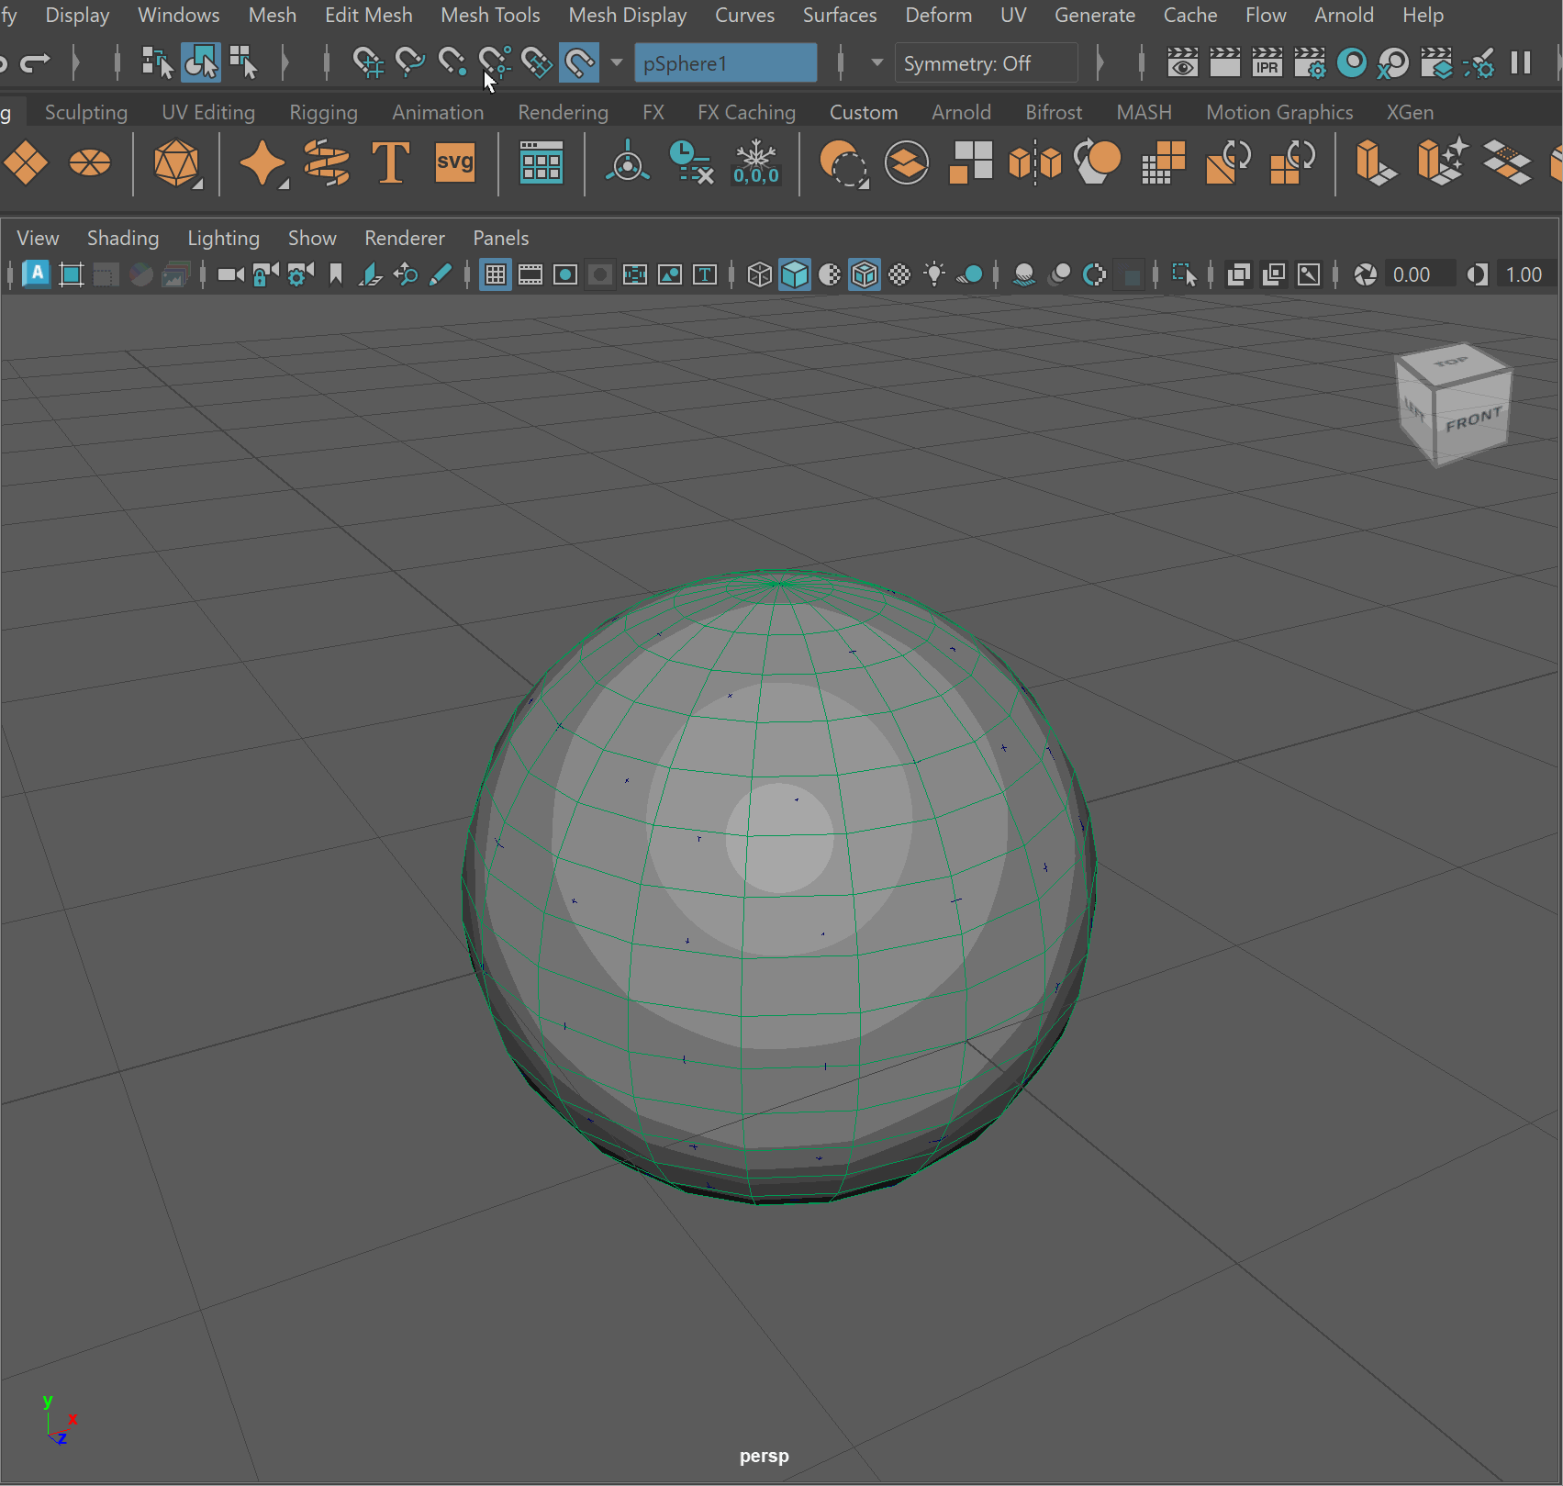Toggle Select by object type mode
Screen dimensions: 1563x1486
pyautogui.click(x=201, y=63)
